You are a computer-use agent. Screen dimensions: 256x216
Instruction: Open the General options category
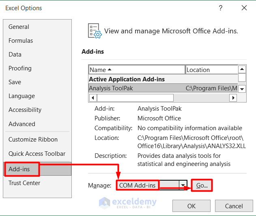pos(19,27)
